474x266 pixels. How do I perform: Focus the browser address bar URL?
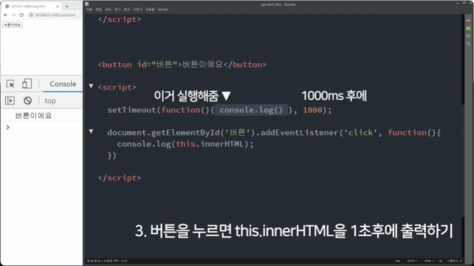pos(55,15)
